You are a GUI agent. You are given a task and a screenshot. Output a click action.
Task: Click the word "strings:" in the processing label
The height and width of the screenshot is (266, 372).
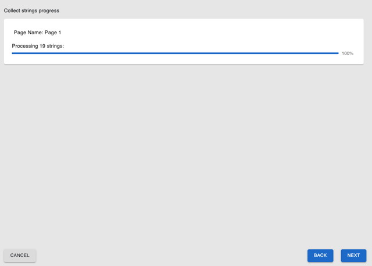tap(55, 46)
